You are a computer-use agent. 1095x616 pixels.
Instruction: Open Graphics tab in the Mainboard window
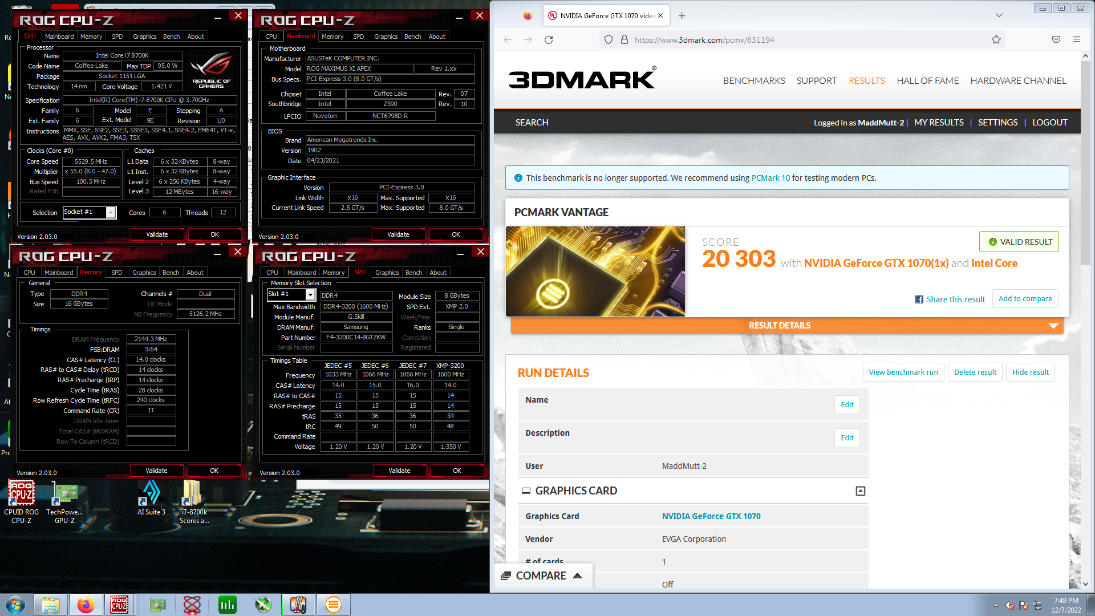[386, 37]
